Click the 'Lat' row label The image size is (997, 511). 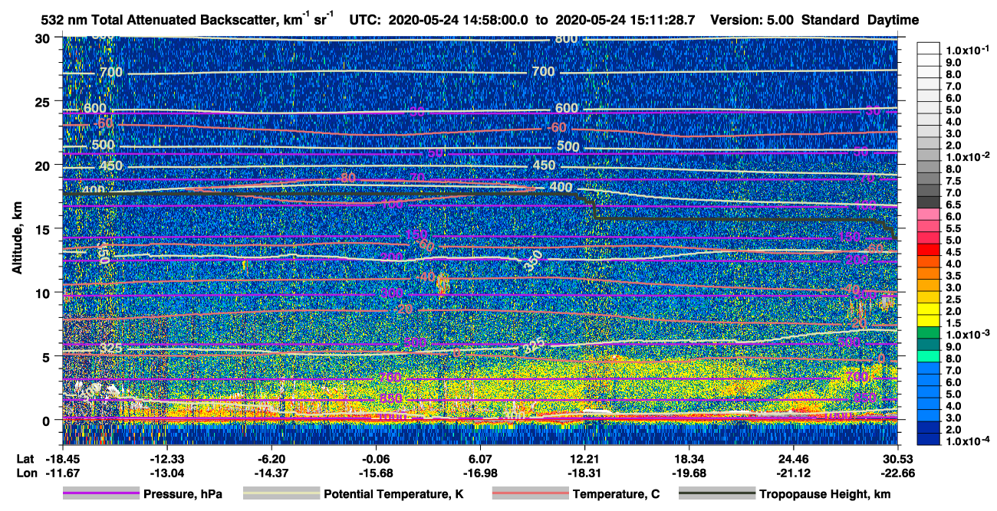coord(24,458)
